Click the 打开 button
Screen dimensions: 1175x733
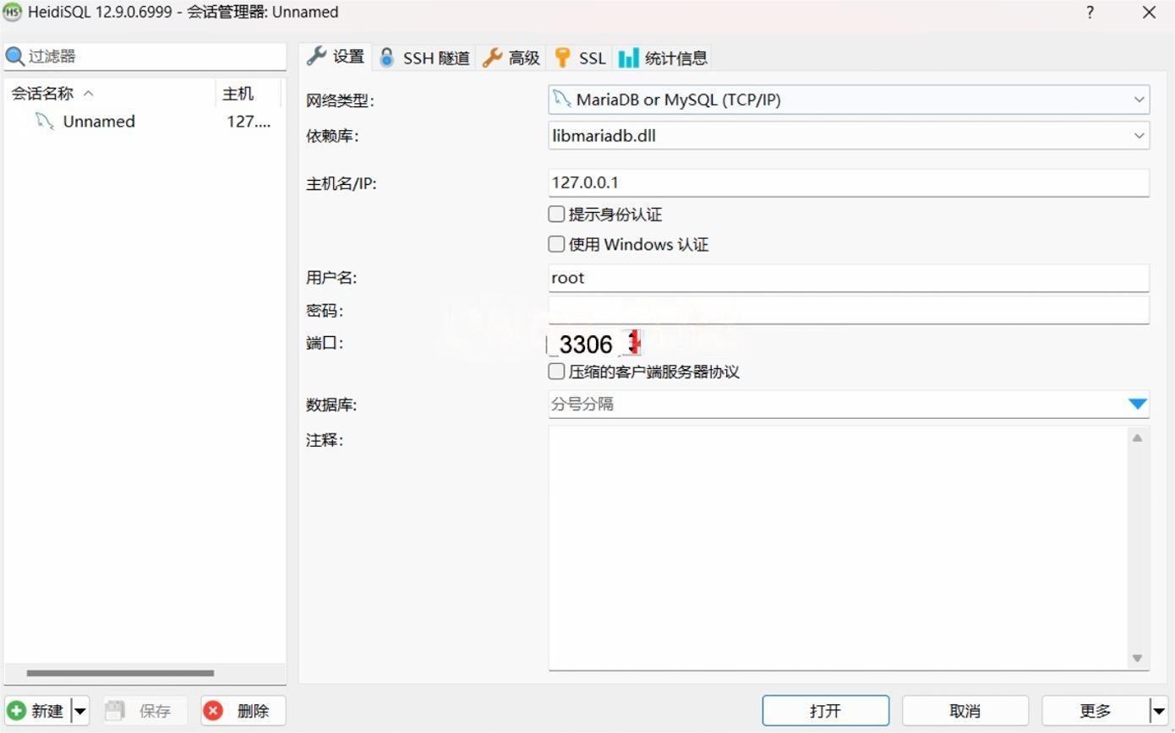tap(825, 711)
